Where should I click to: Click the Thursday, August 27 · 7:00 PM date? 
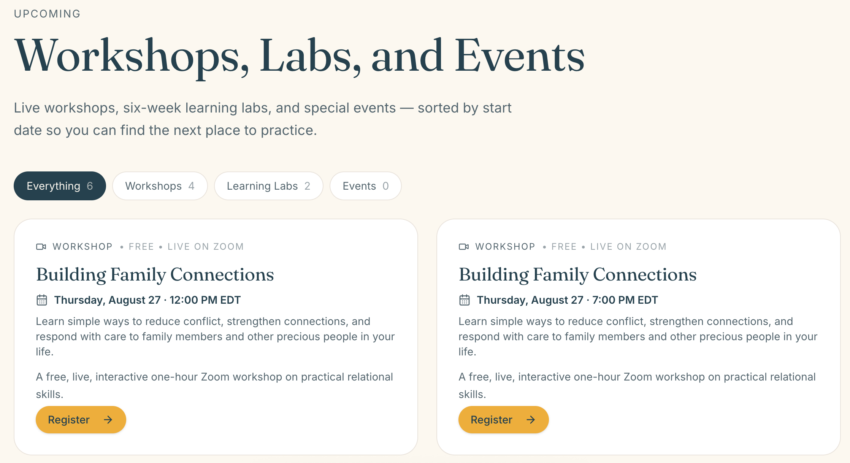point(568,300)
